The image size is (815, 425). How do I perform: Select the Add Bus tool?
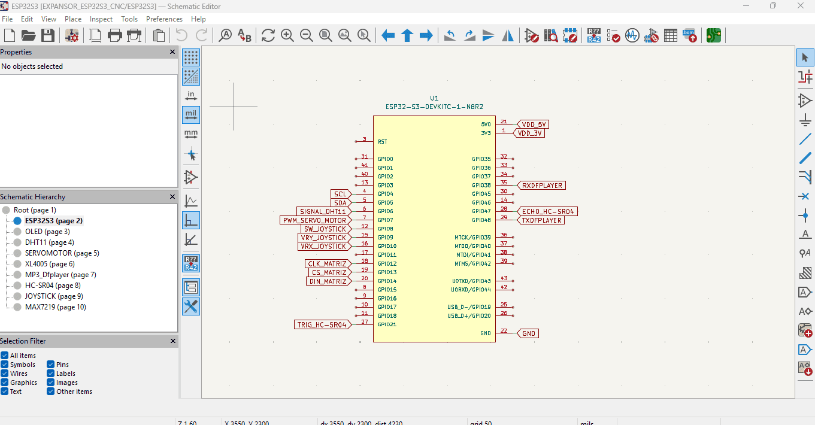pos(805,158)
